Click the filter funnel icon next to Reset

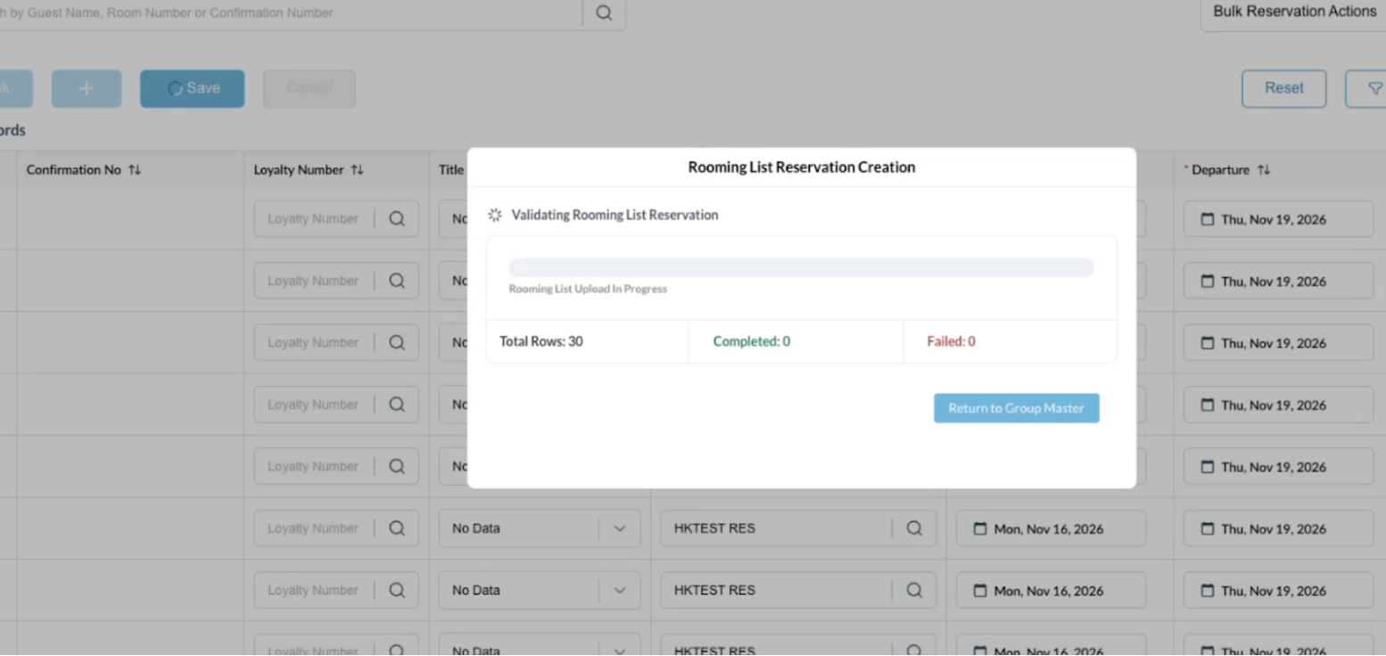click(1374, 88)
